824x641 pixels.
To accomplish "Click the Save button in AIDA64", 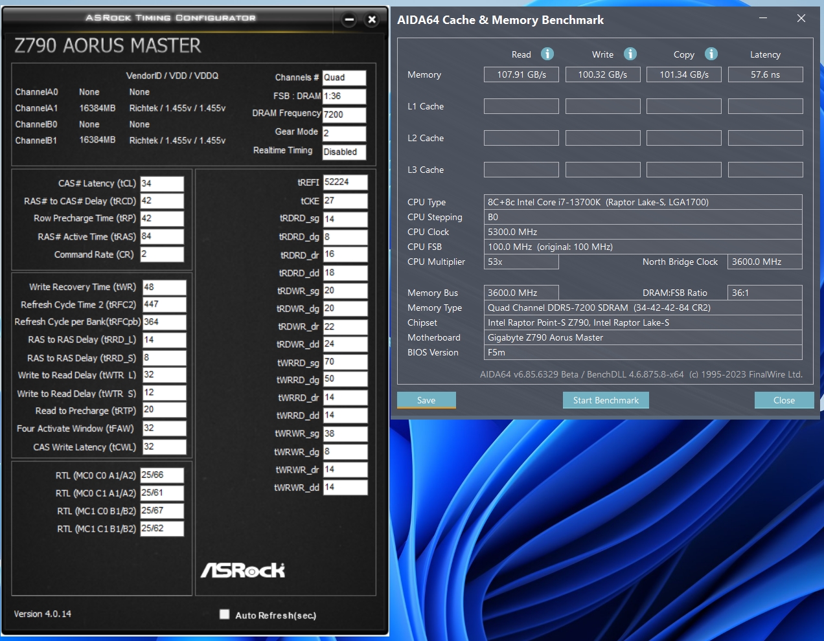I will [x=426, y=400].
